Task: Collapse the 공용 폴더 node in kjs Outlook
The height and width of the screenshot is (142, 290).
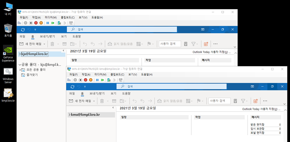Action: [20, 65]
